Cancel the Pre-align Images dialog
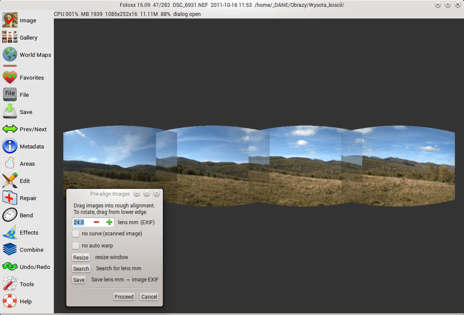 pyautogui.click(x=149, y=296)
